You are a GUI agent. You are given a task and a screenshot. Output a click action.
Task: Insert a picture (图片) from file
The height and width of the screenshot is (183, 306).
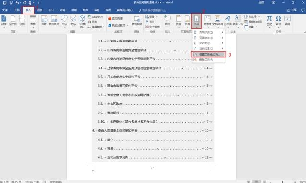click(x=44, y=20)
